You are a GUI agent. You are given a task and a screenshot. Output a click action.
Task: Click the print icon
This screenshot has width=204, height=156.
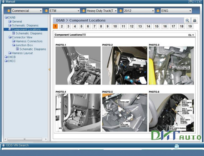click(194, 21)
